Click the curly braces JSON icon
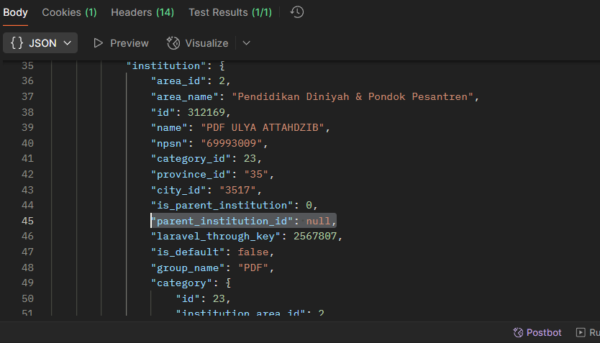 17,43
